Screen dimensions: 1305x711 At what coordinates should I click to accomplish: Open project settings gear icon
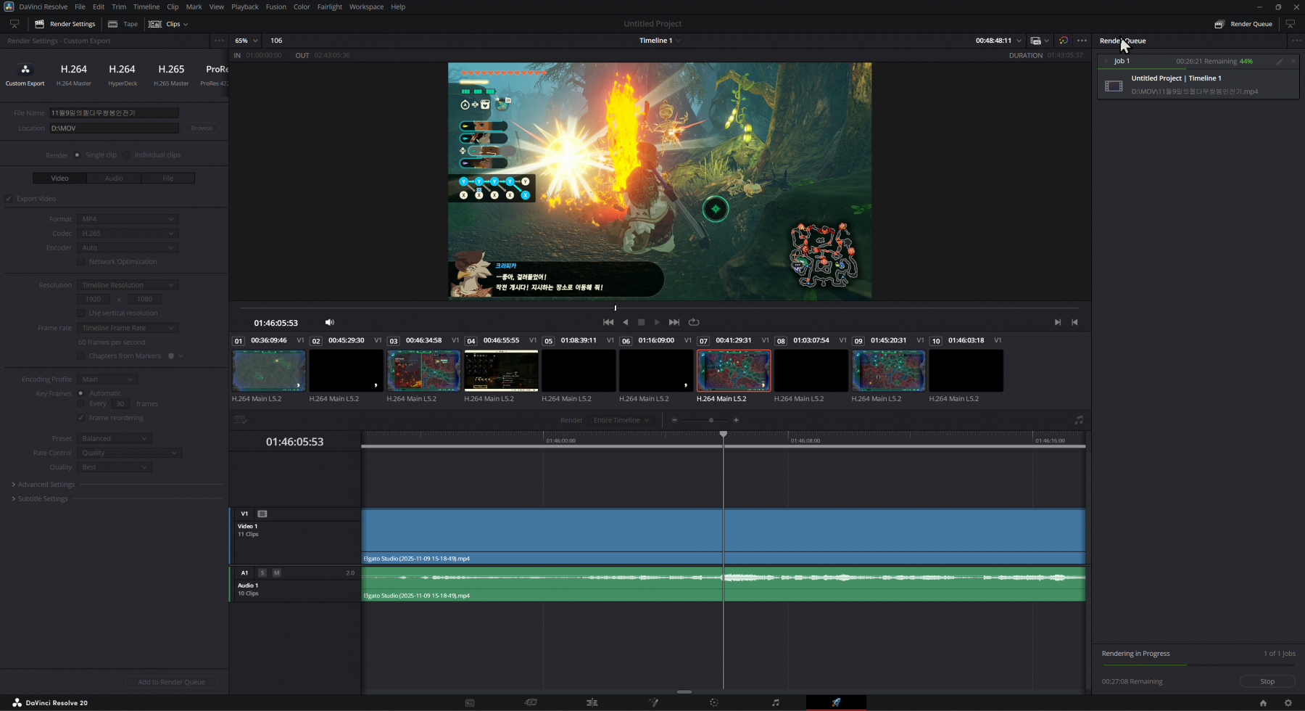[x=1288, y=702]
